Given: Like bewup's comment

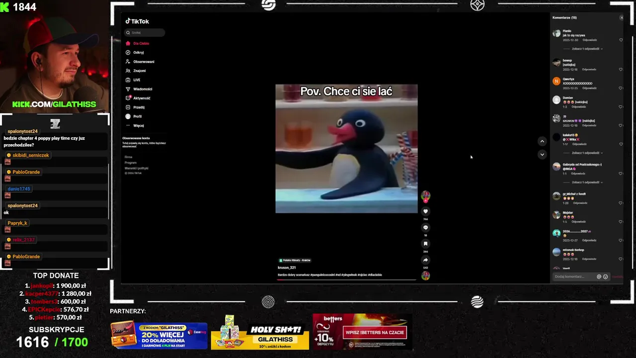Looking at the screenshot, I should 621,69.
